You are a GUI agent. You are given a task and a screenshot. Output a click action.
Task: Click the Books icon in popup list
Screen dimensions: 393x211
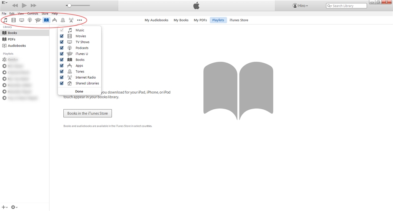coord(70,59)
